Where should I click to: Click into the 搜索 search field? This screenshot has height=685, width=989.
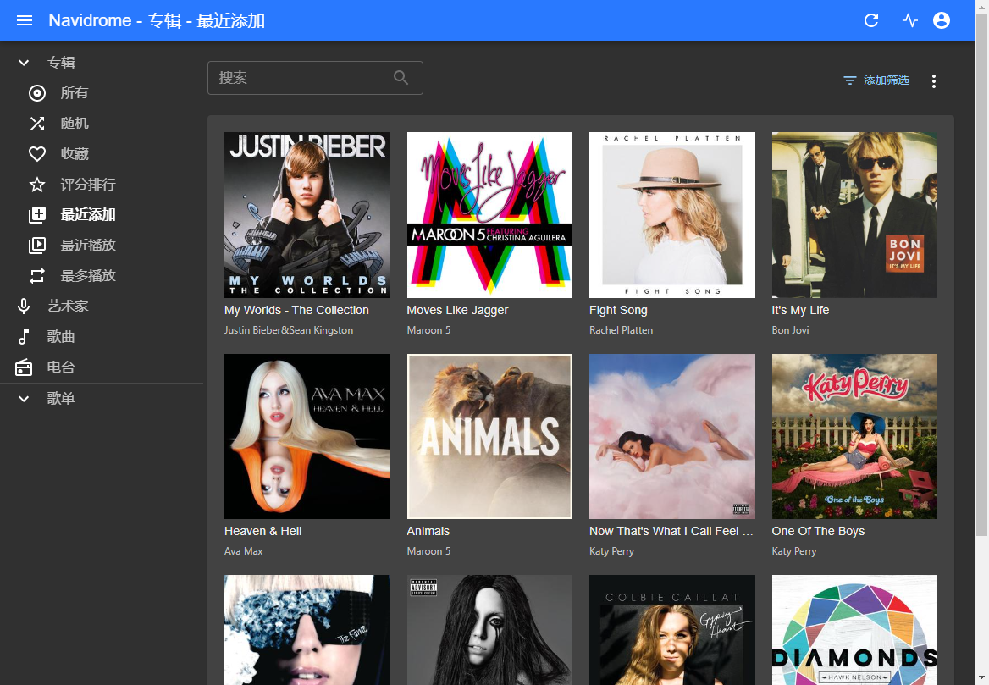(x=315, y=78)
